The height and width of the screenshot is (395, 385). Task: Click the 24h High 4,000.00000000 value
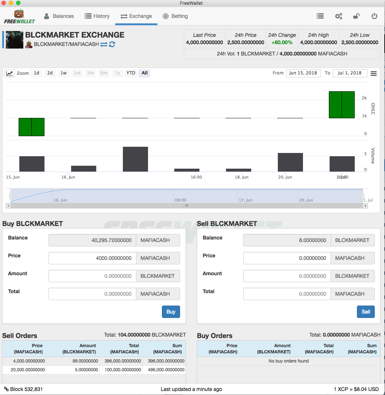[x=319, y=42]
